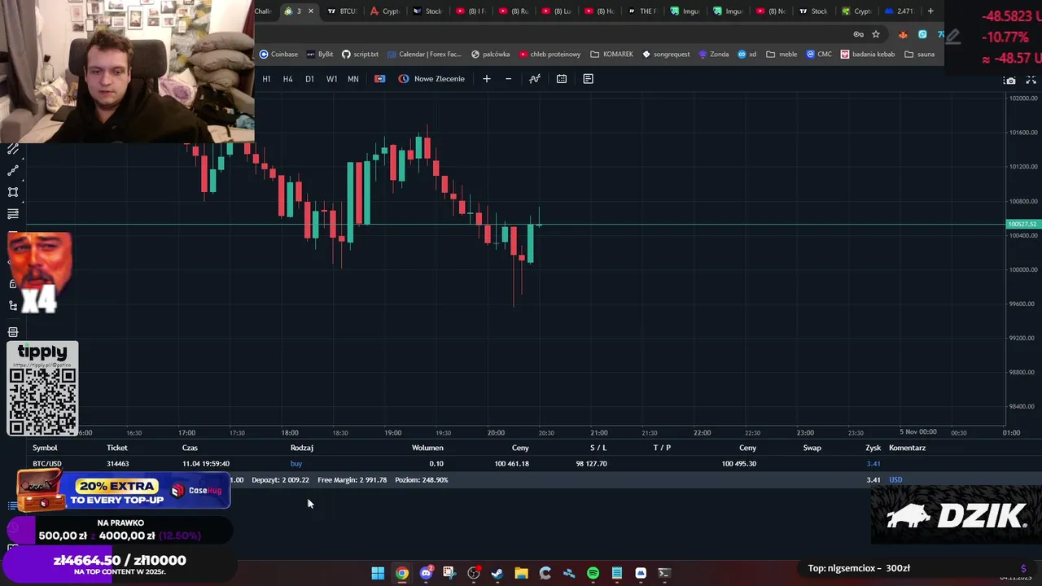Screen dimensions: 1042x586
Task: Zoom in chart with plus icon
Action: pyautogui.click(x=487, y=79)
